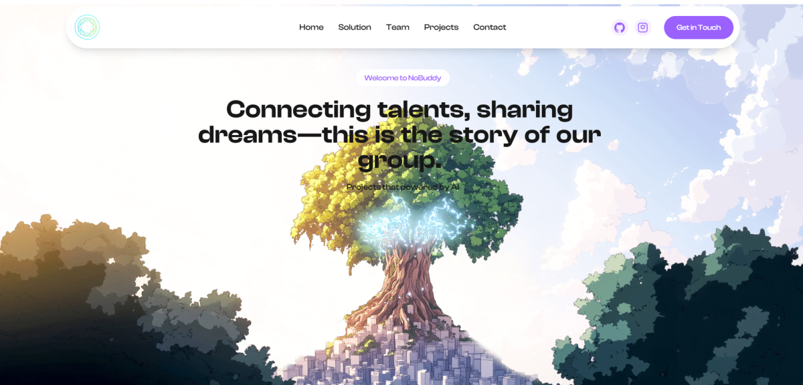Open the GitHub profile icon
Viewport: 803px width, 385px height.
coord(620,27)
